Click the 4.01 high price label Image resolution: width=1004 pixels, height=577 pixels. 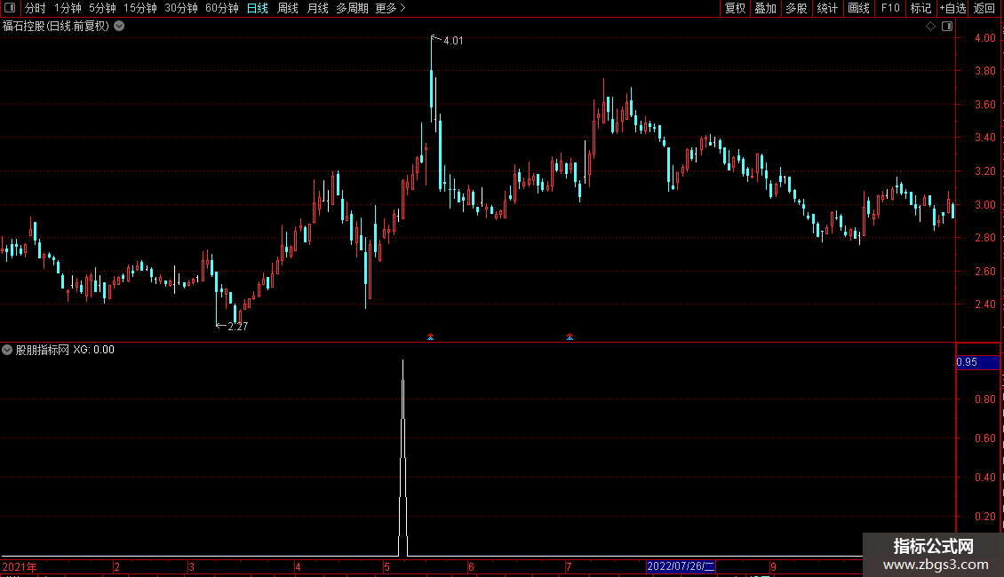click(x=453, y=41)
